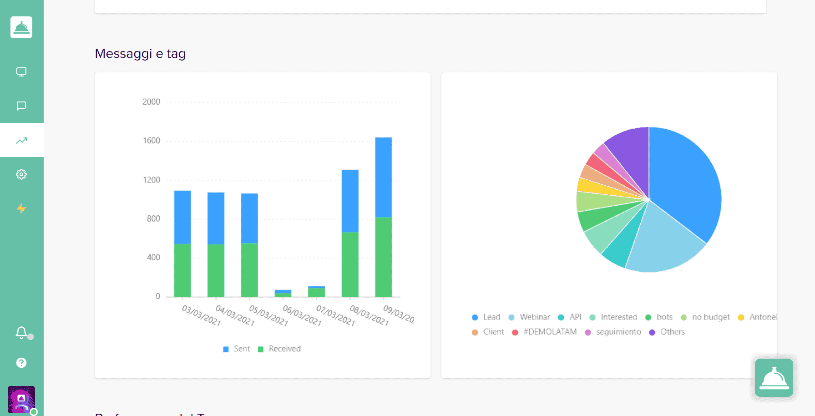
Task: Click the blue segment of the 04/03/2021 bar
Action: pyautogui.click(x=216, y=218)
